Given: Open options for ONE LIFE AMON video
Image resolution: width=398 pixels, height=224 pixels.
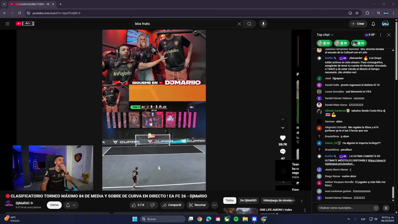Looking at the screenshot, I should tap(305, 211).
